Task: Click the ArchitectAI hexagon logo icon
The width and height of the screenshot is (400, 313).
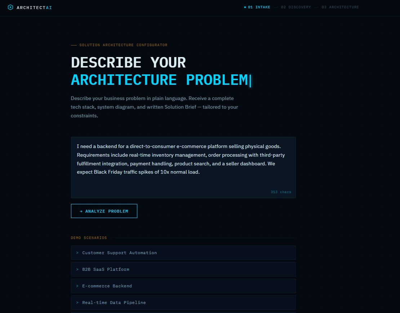Action: pyautogui.click(x=10, y=7)
